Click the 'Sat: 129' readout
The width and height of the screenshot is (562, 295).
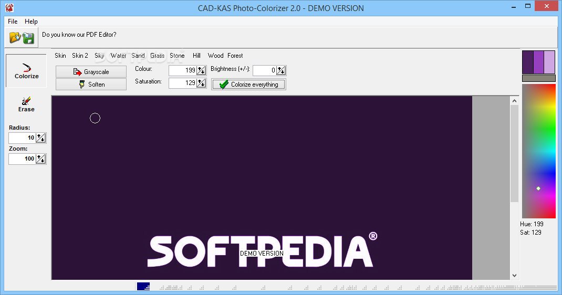coord(530,233)
